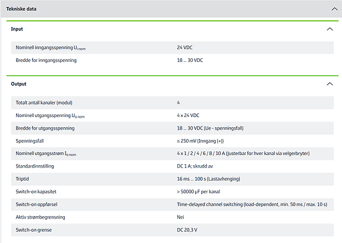Click the Input section heading

coord(17,29)
